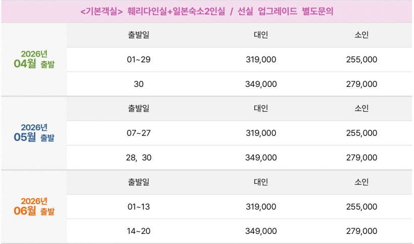Image resolution: width=414 pixels, height=244 pixels.
Task: Click 소인 column header in June section
Action: (361, 182)
